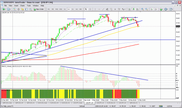Set timeframe to H4
Image resolution: width=182 pixels, height=108 pixels.
69,9
